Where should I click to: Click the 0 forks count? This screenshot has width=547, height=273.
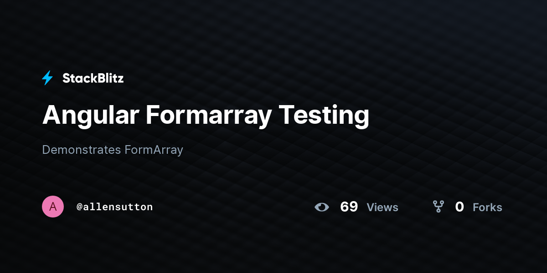[459, 207]
